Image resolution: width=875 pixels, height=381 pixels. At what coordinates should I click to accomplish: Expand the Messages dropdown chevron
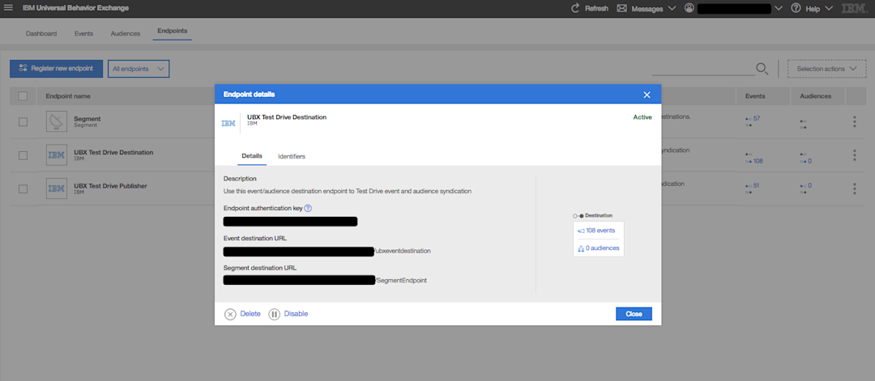pyautogui.click(x=672, y=8)
